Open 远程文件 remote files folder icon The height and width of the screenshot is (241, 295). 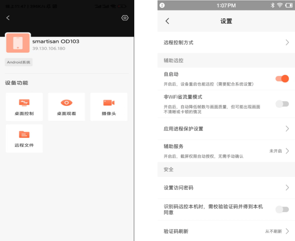[24, 135]
